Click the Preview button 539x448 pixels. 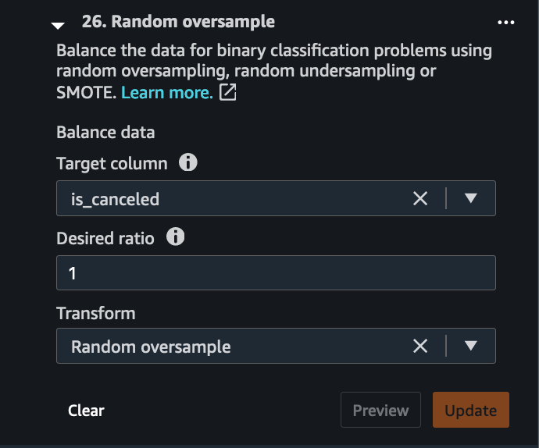point(380,410)
